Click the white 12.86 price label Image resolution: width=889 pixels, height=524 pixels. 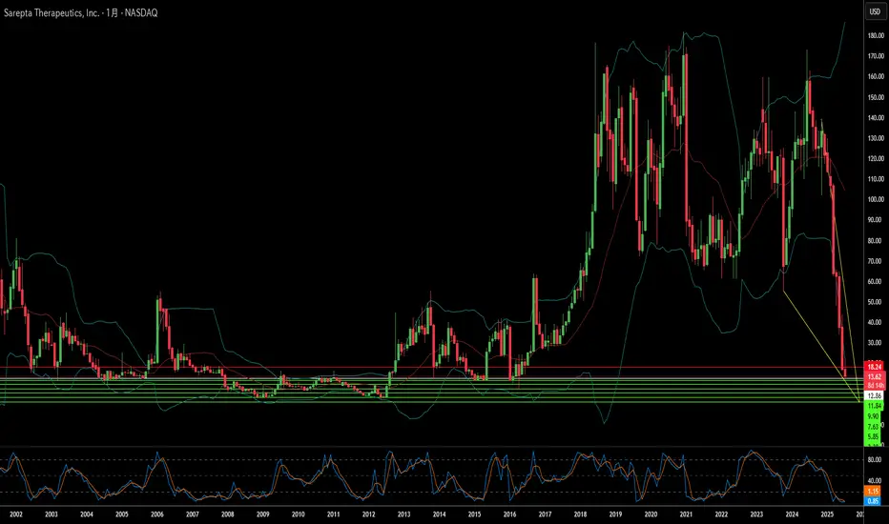(875, 395)
